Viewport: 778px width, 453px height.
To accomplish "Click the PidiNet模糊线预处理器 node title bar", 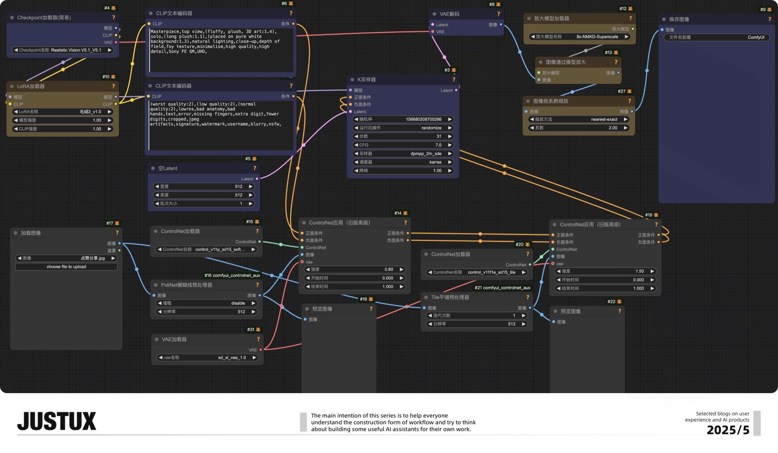I will click(187, 285).
